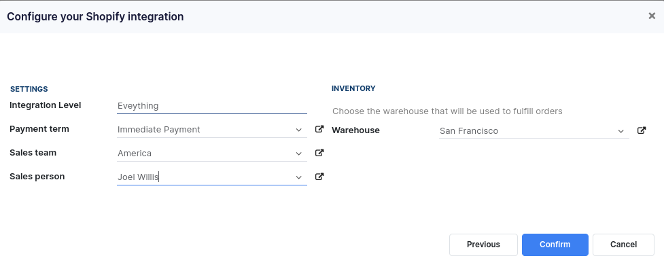Viewport: 664px width, 269px height.
Task: Cancel the configuration dialog
Action: [x=623, y=245]
